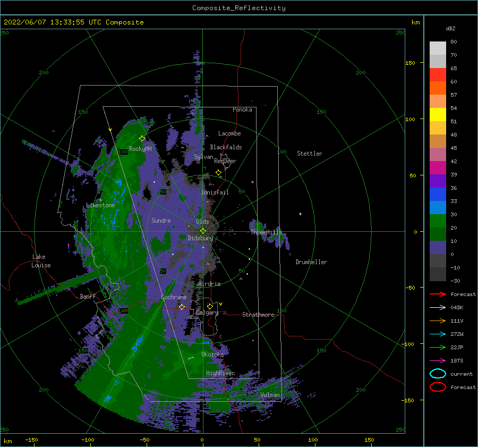Screen dimensions: 478x447
Task: Click the Drumheller label
Action: click(311, 262)
